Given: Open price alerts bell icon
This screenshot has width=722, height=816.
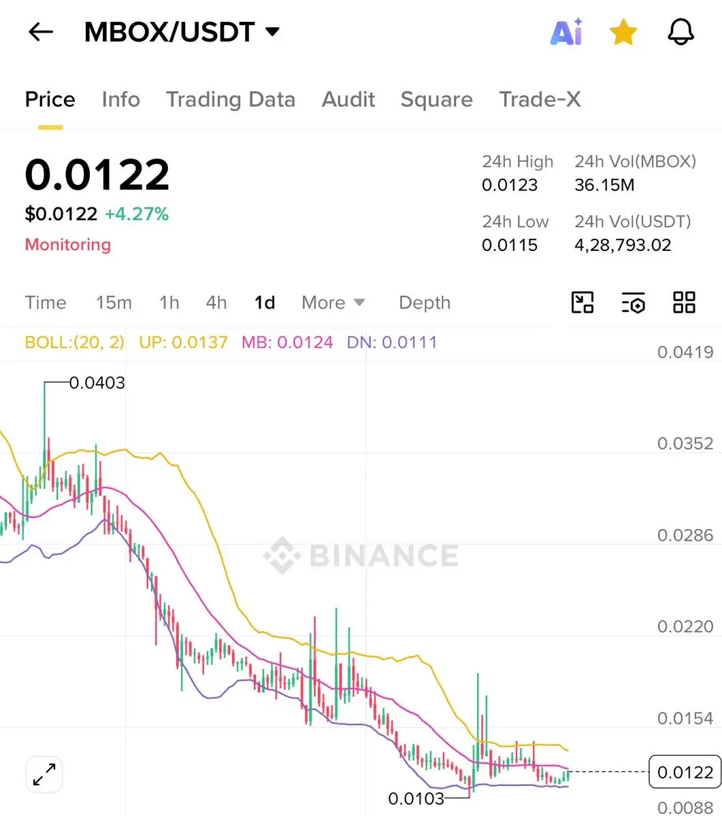Looking at the screenshot, I should [x=681, y=32].
